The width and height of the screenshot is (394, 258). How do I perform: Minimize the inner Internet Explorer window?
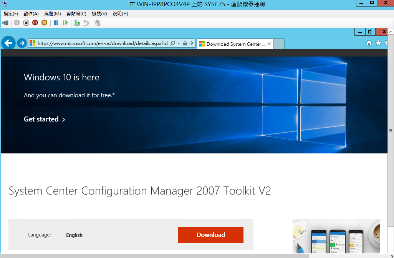(x=360, y=32)
